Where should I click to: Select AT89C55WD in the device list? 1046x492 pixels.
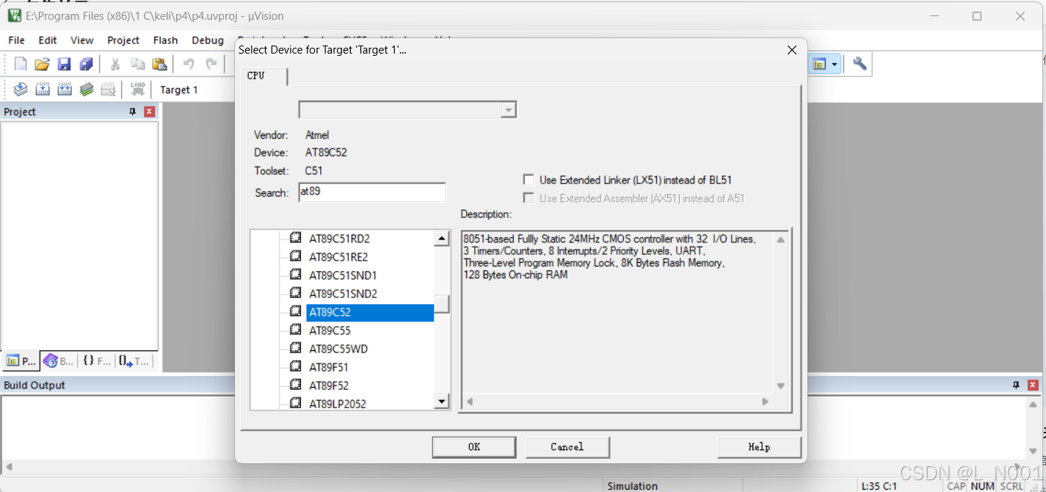point(338,349)
